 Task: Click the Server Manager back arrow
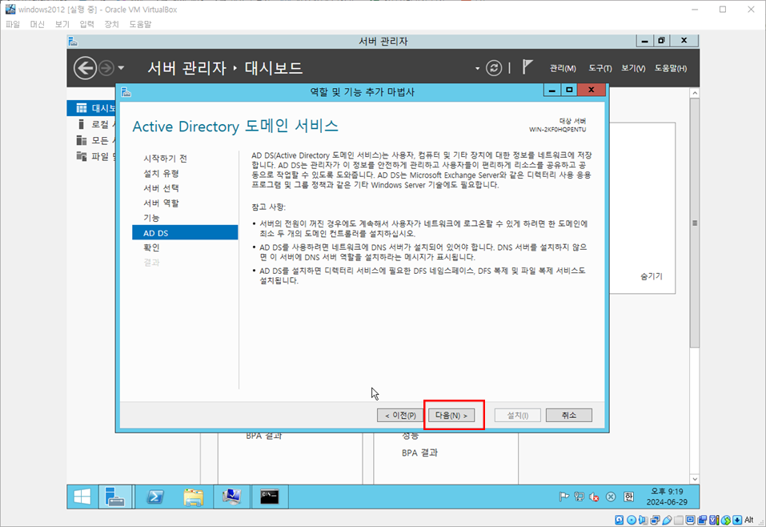85,68
